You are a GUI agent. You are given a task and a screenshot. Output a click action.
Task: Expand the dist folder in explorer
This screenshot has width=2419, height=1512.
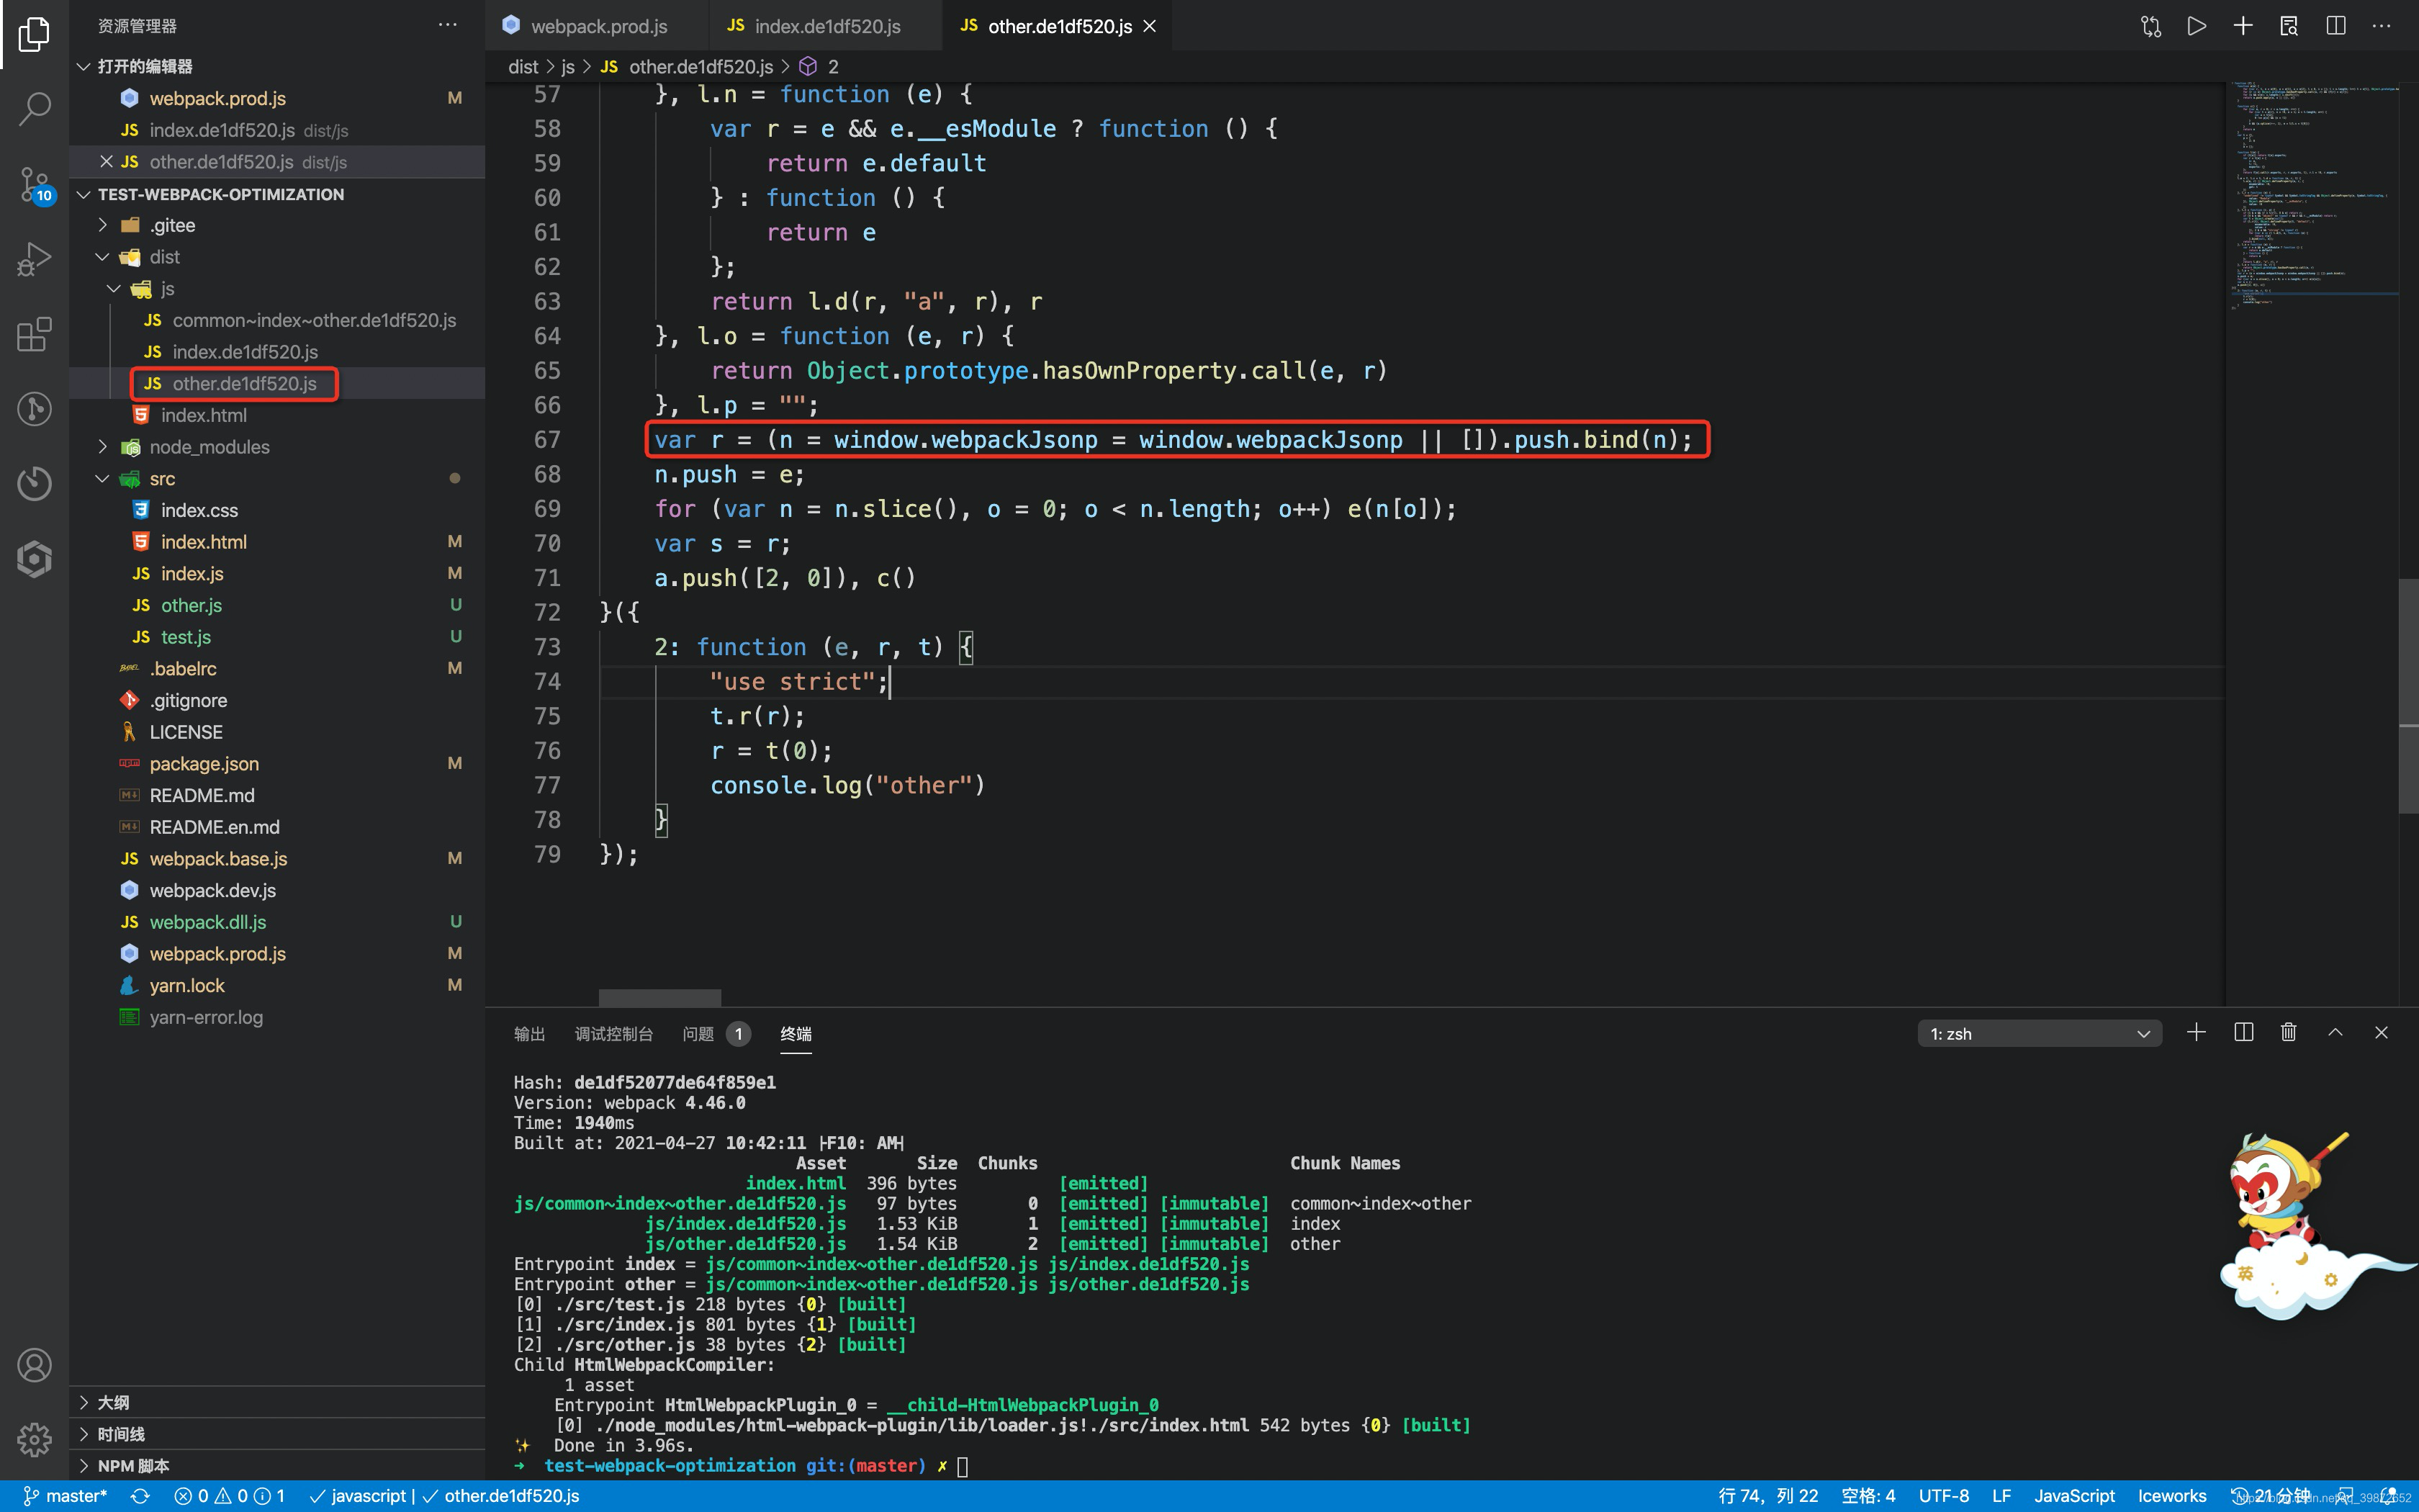[x=117, y=256]
